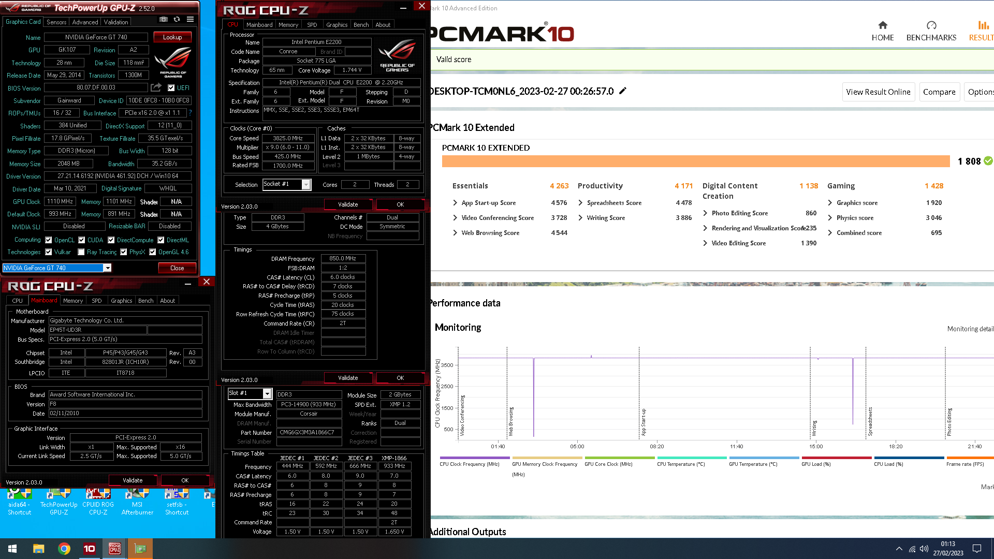Open the volume tray icon
The image size is (994, 559).
924,549
